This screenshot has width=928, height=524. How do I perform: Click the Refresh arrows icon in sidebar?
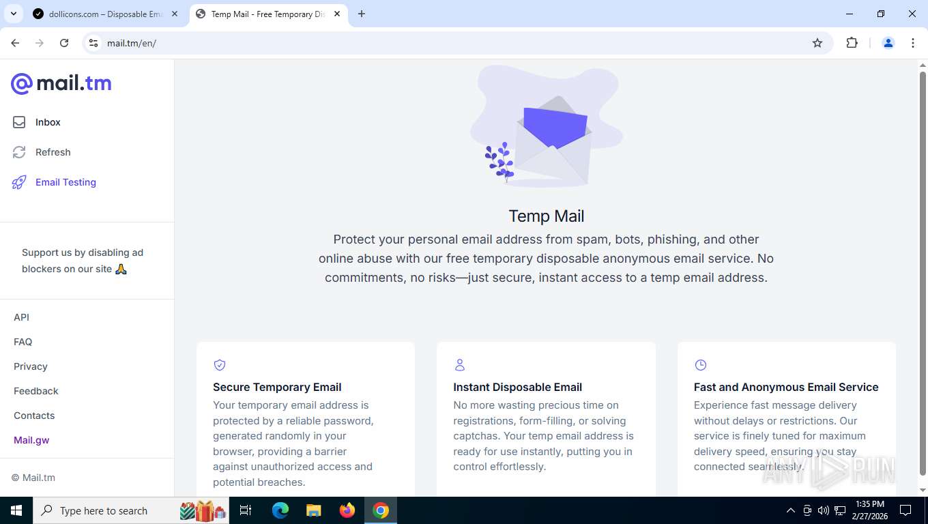point(19,152)
